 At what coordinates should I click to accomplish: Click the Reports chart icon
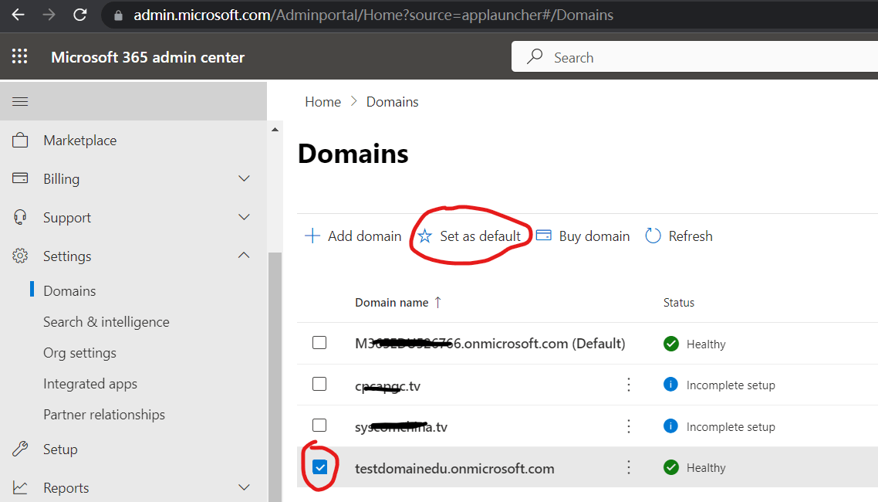click(x=20, y=487)
